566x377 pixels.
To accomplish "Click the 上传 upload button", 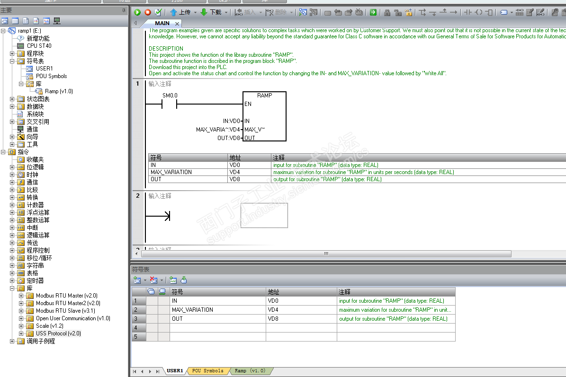I will pos(180,12).
